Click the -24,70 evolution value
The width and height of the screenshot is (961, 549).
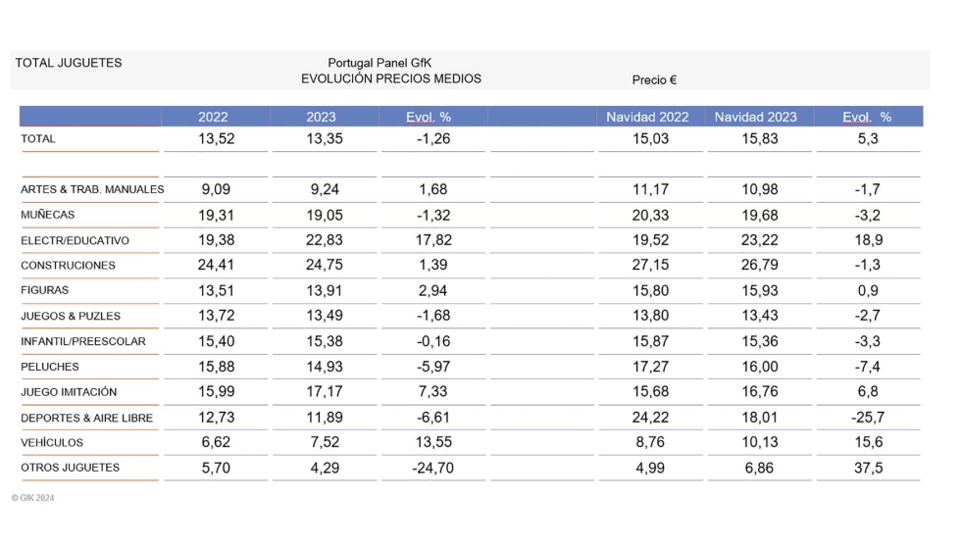tap(432, 469)
